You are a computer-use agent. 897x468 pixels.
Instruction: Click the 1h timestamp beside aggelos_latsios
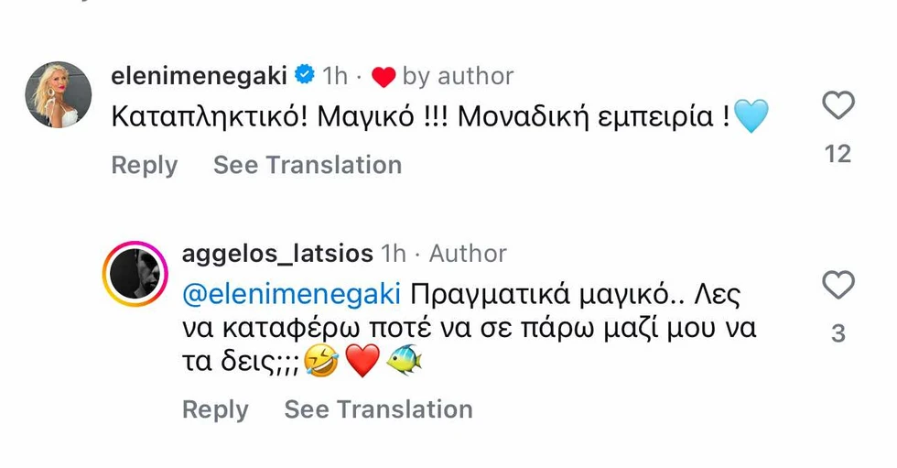(x=394, y=253)
